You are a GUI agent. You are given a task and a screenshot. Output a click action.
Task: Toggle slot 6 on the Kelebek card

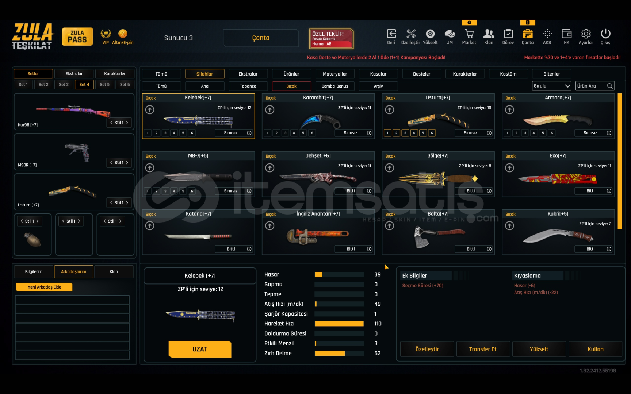[192, 133]
